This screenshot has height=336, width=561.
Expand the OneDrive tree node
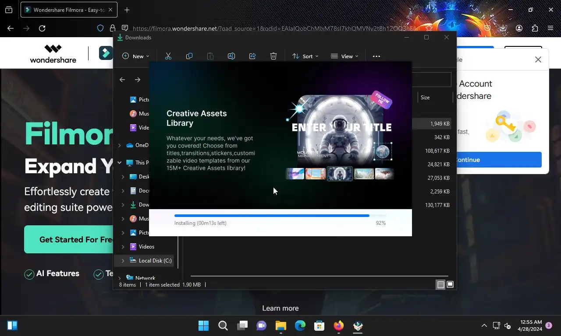click(x=120, y=145)
